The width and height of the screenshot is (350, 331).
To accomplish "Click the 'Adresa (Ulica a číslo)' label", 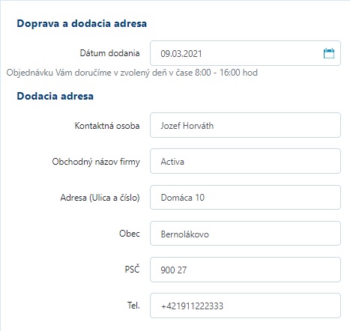I will [100, 198].
